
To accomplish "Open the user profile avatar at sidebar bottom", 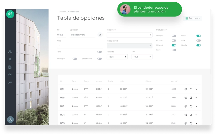I will pyautogui.click(x=10, y=119).
